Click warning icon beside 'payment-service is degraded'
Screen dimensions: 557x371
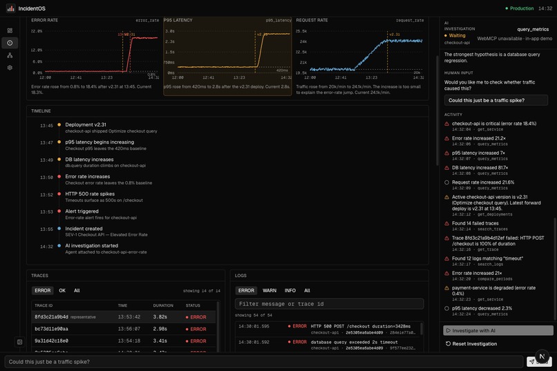click(447, 288)
